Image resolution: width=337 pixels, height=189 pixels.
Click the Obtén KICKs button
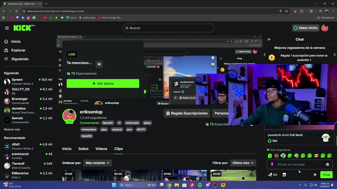pos(306,28)
